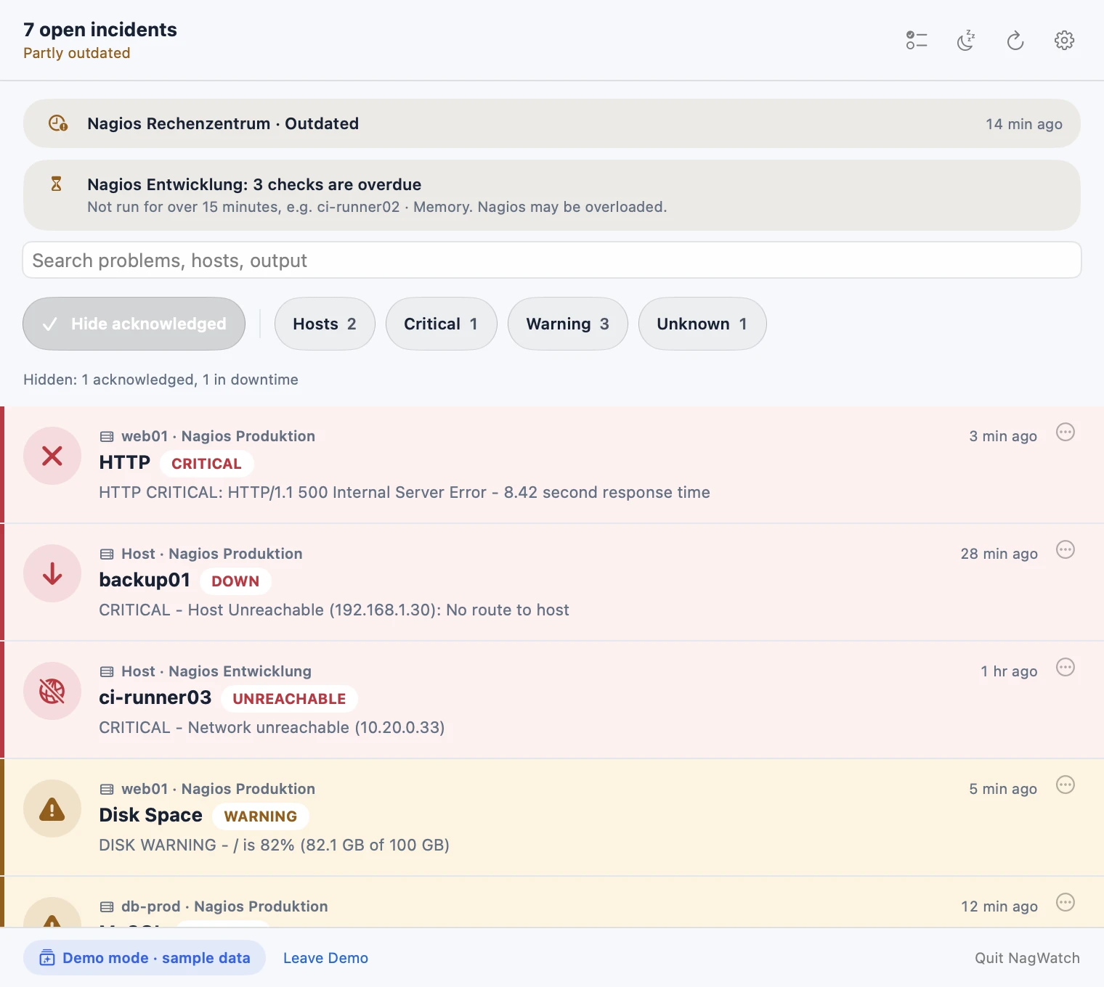Open more options for db-prod incident
Screen dimensions: 1104x987
(1066, 903)
